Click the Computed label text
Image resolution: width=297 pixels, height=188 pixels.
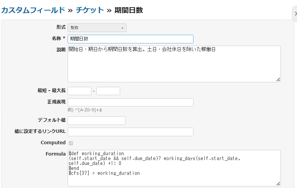(53, 143)
